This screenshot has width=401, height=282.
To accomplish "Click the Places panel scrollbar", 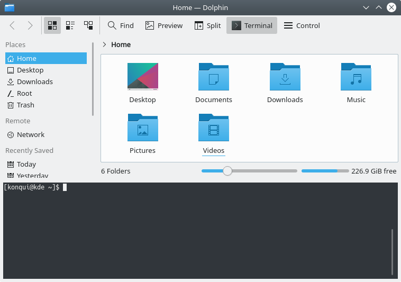I will point(93,79).
